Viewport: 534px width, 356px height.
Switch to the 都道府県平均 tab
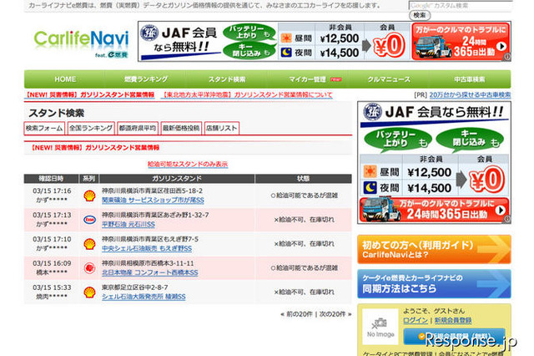[138, 128]
